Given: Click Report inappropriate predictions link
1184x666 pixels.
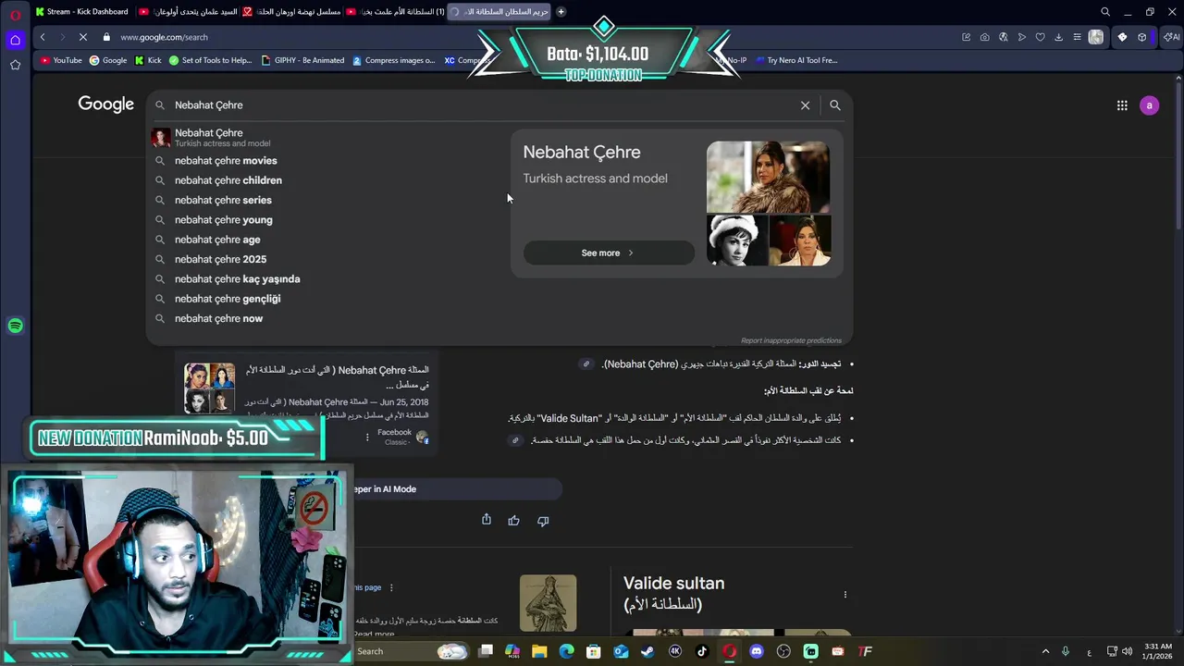Looking at the screenshot, I should pos(791,340).
